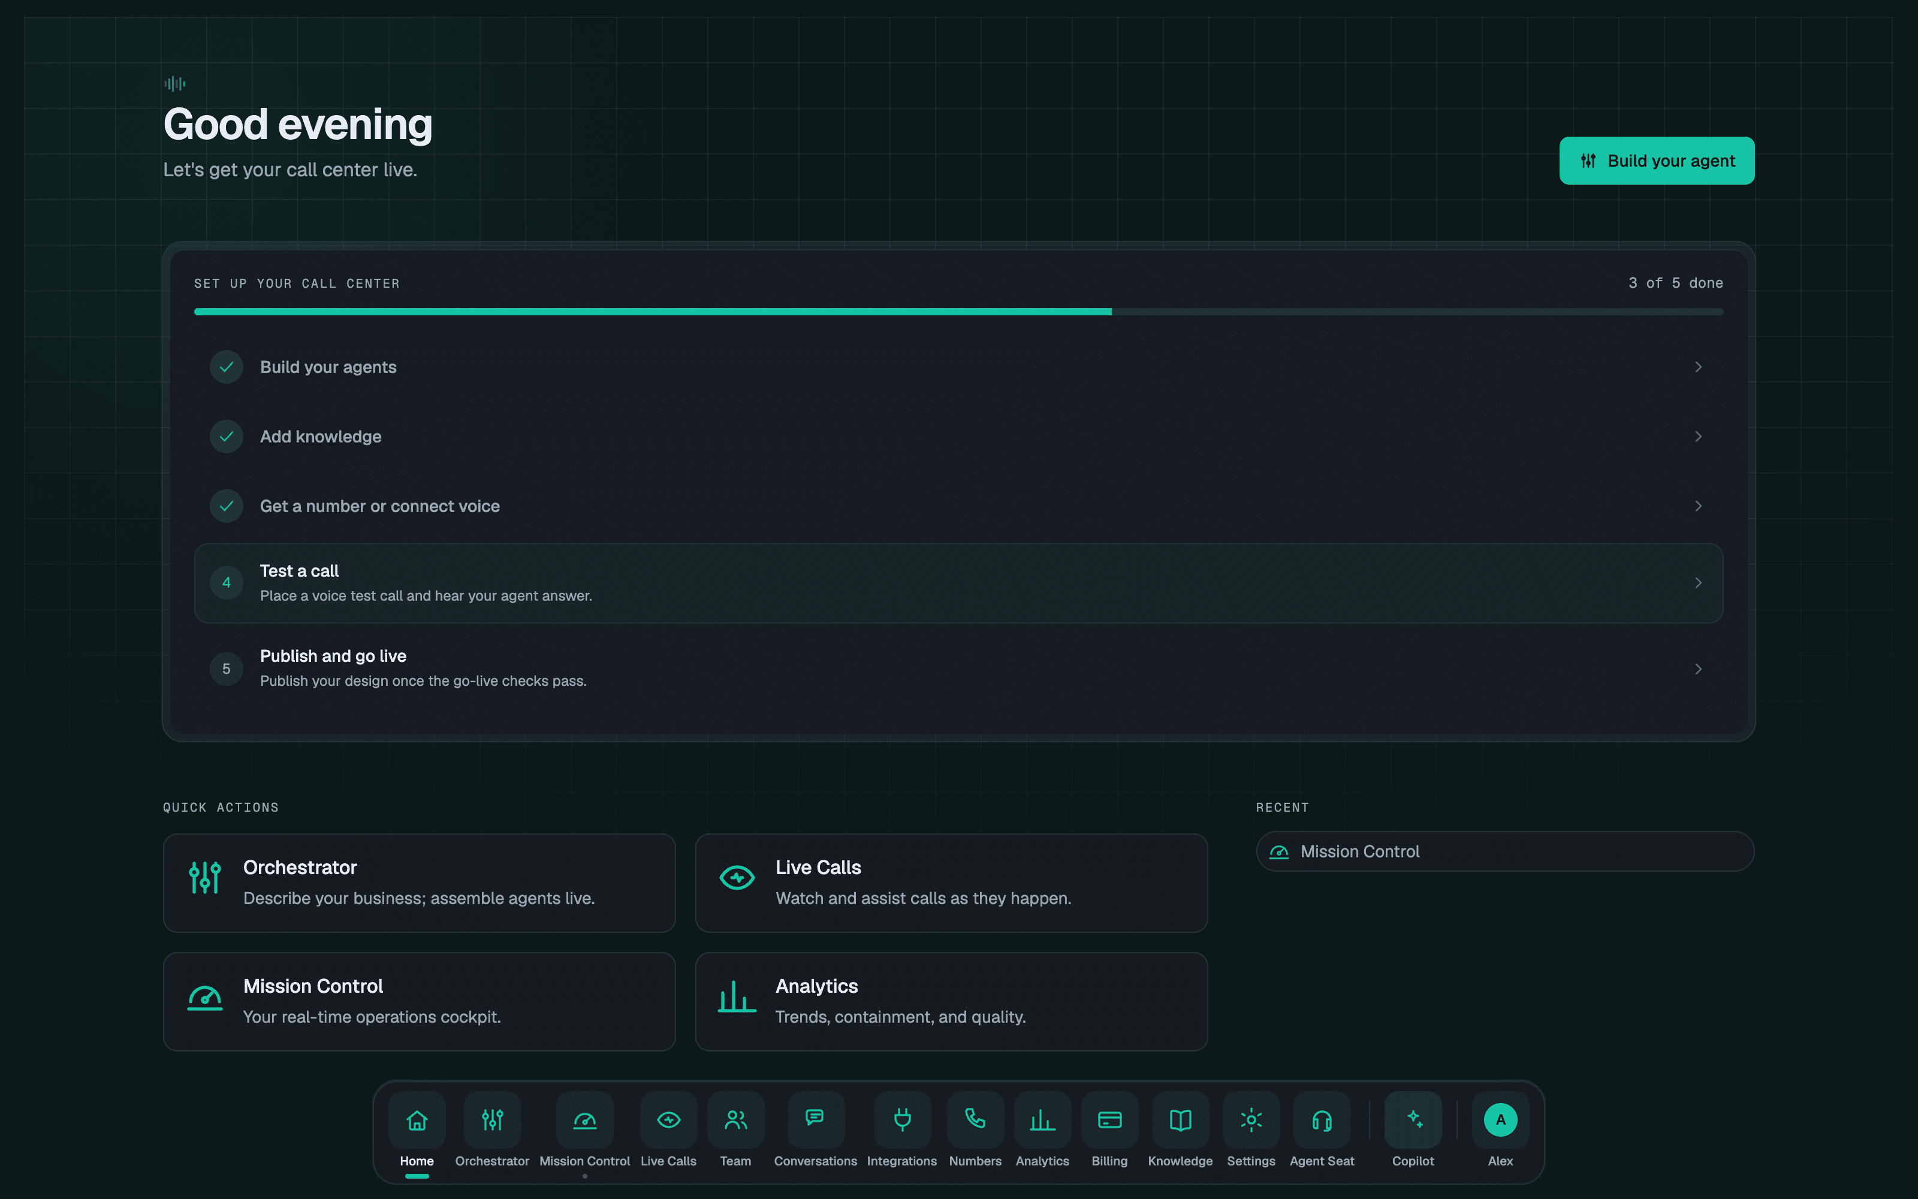Viewport: 1918px width, 1199px height.
Task: Expand the Publish and go live chevron
Action: click(1697, 669)
